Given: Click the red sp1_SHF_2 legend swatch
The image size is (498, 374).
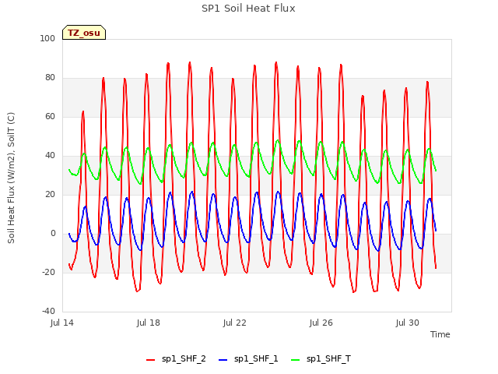Looking at the screenshot, I should 150,360.
